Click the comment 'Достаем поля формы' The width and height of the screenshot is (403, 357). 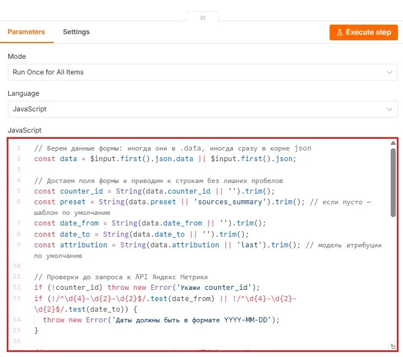[x=159, y=181]
